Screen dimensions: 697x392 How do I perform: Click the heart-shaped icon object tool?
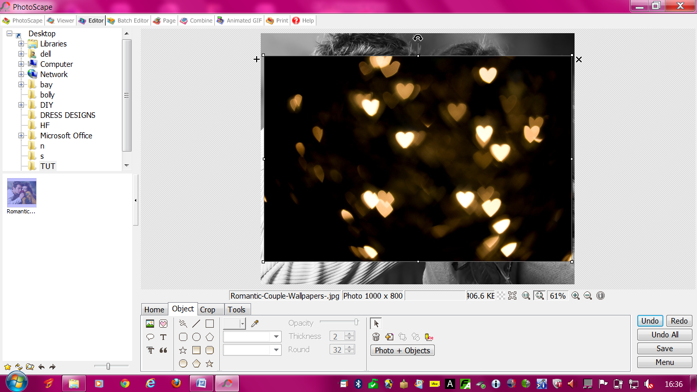click(x=163, y=324)
